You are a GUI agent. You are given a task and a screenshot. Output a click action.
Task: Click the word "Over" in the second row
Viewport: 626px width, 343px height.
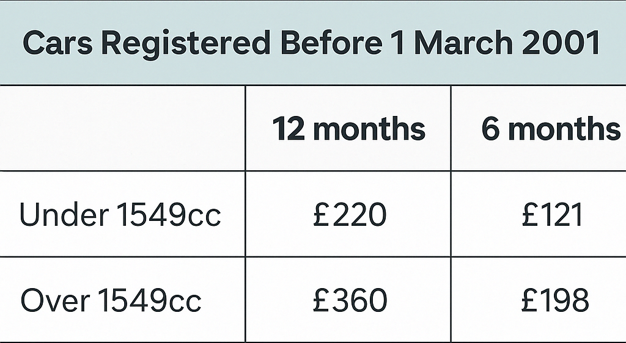[56, 301]
